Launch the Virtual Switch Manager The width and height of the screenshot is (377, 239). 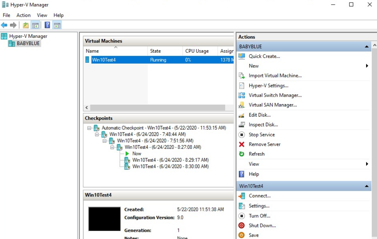click(x=275, y=95)
